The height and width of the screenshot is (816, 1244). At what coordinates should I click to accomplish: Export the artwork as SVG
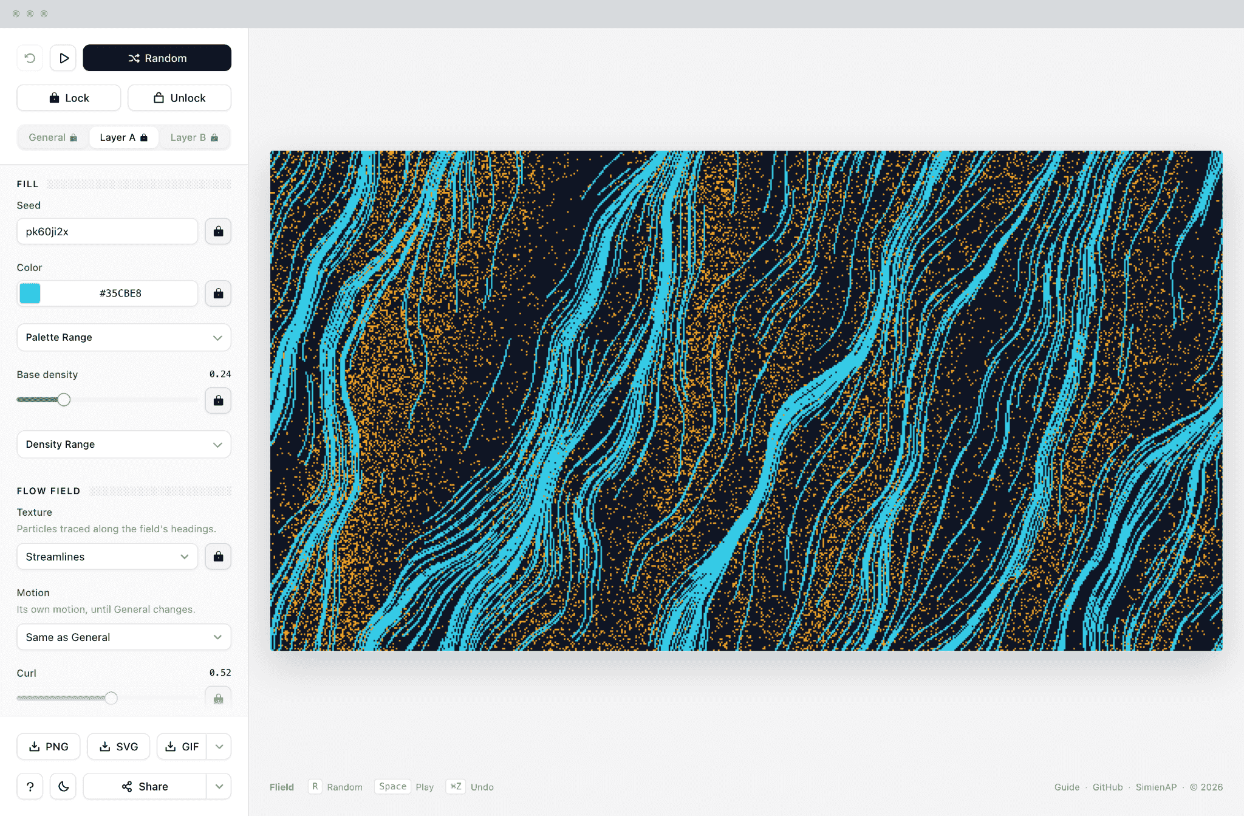click(118, 746)
